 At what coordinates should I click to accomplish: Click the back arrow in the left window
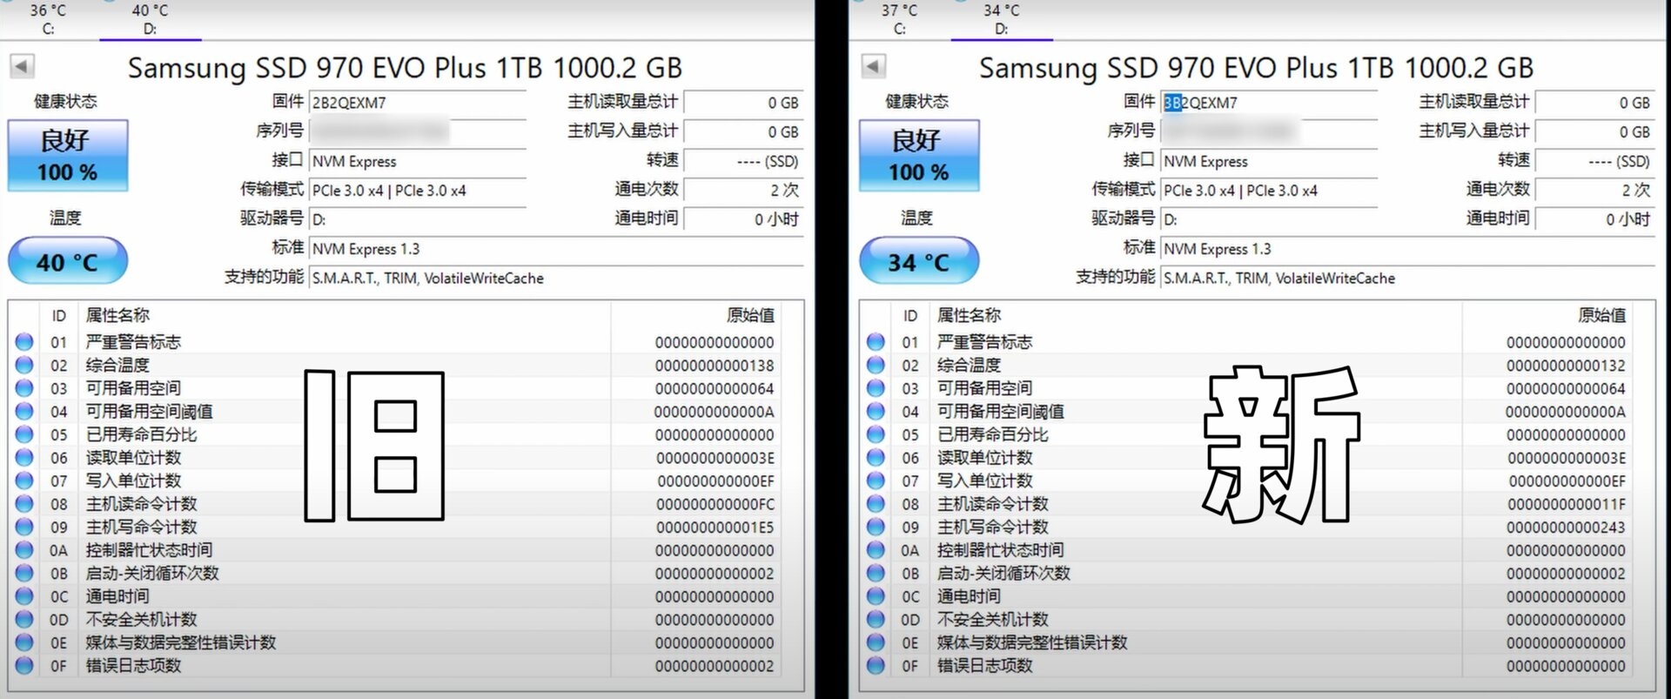click(x=22, y=65)
